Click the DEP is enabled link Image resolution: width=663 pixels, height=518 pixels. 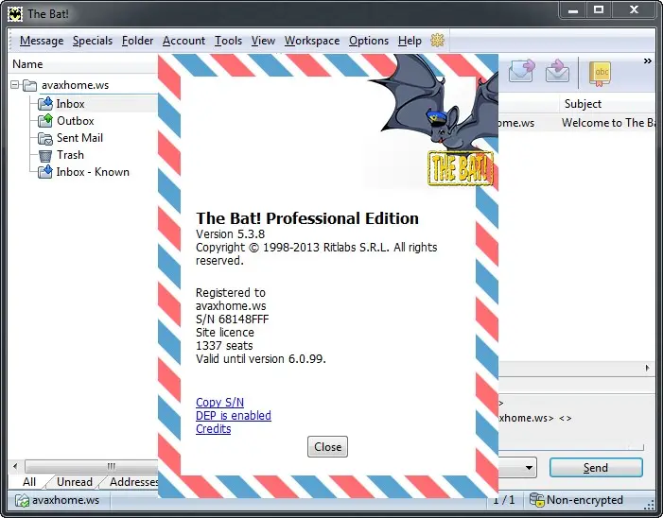pos(234,416)
